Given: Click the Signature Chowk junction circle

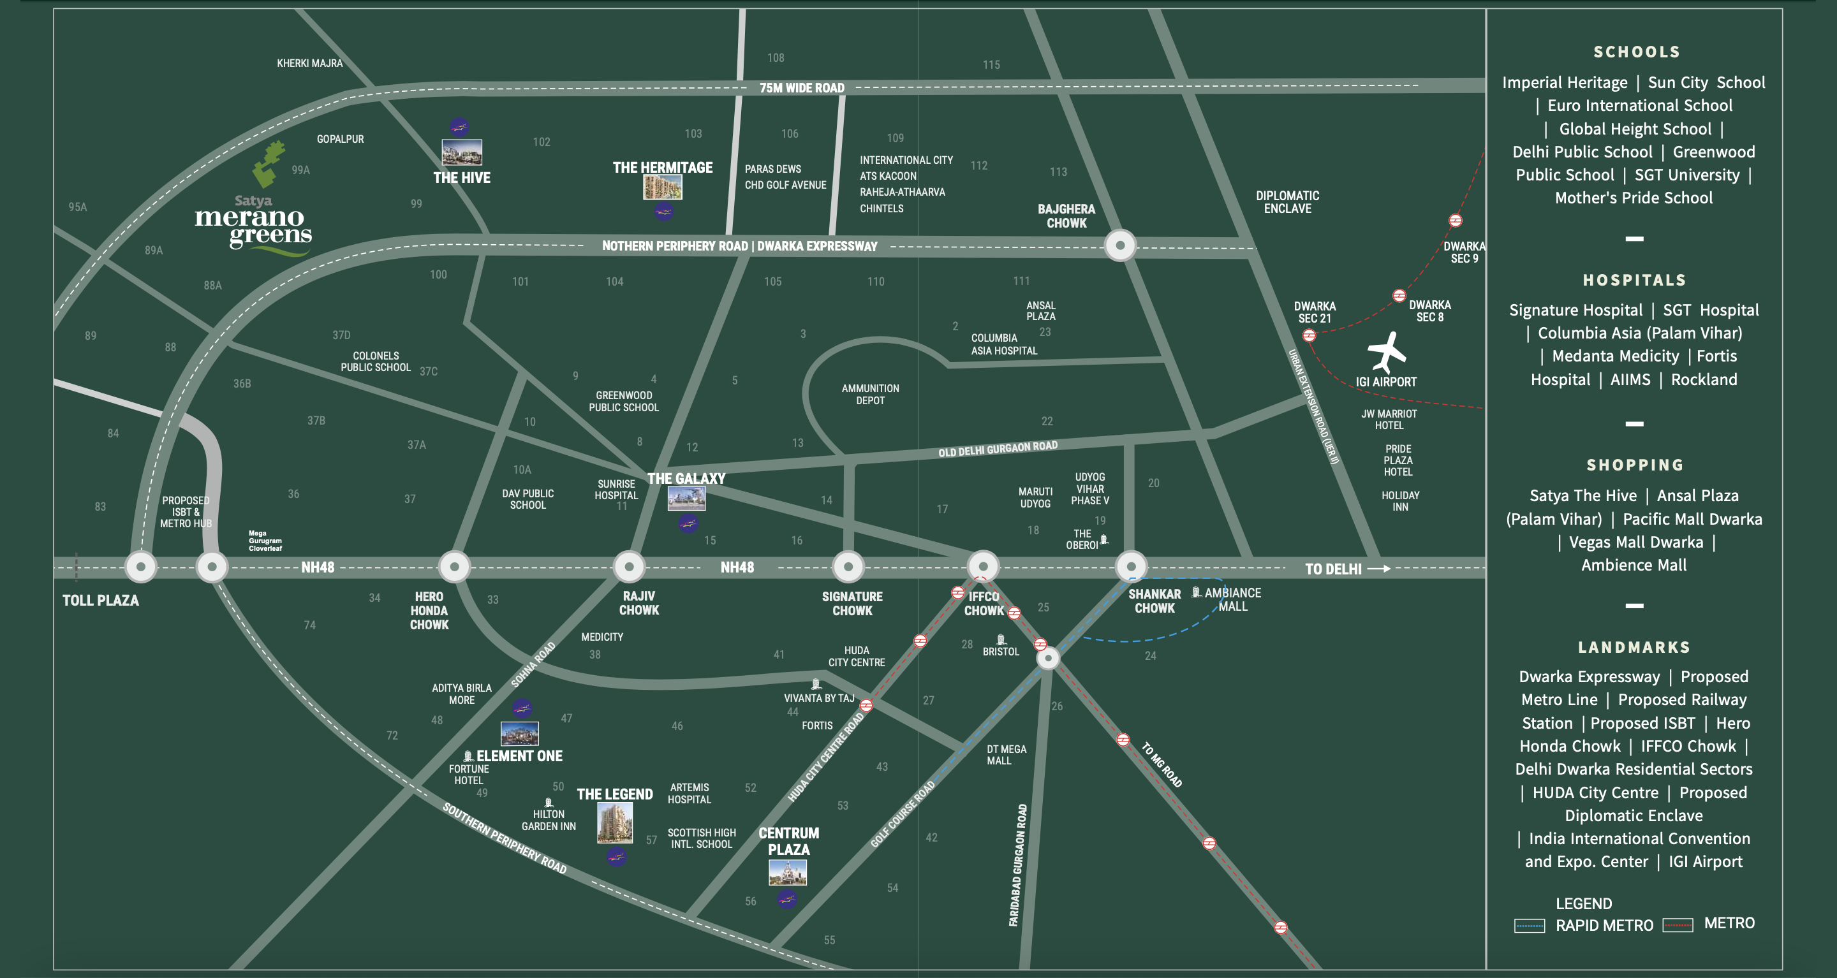Looking at the screenshot, I should click(848, 567).
